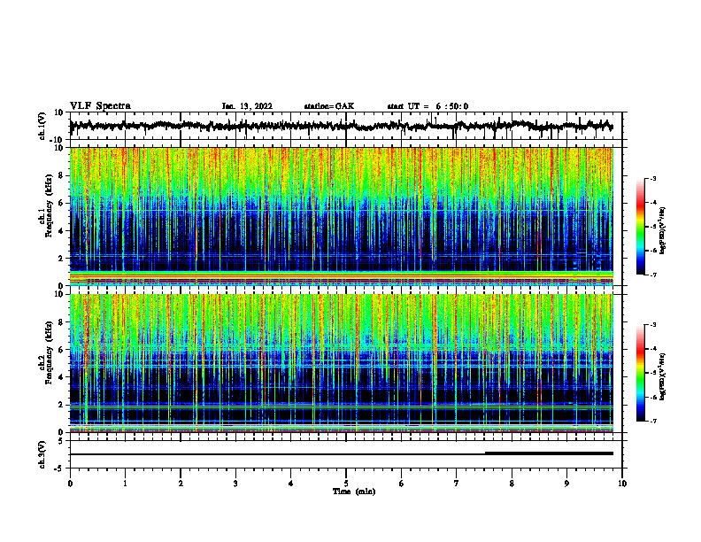Image resolution: width=701 pixels, height=542 pixels.
Task: Click the "4" kHz tick on ch.2 spectrogram
Action: pos(63,377)
